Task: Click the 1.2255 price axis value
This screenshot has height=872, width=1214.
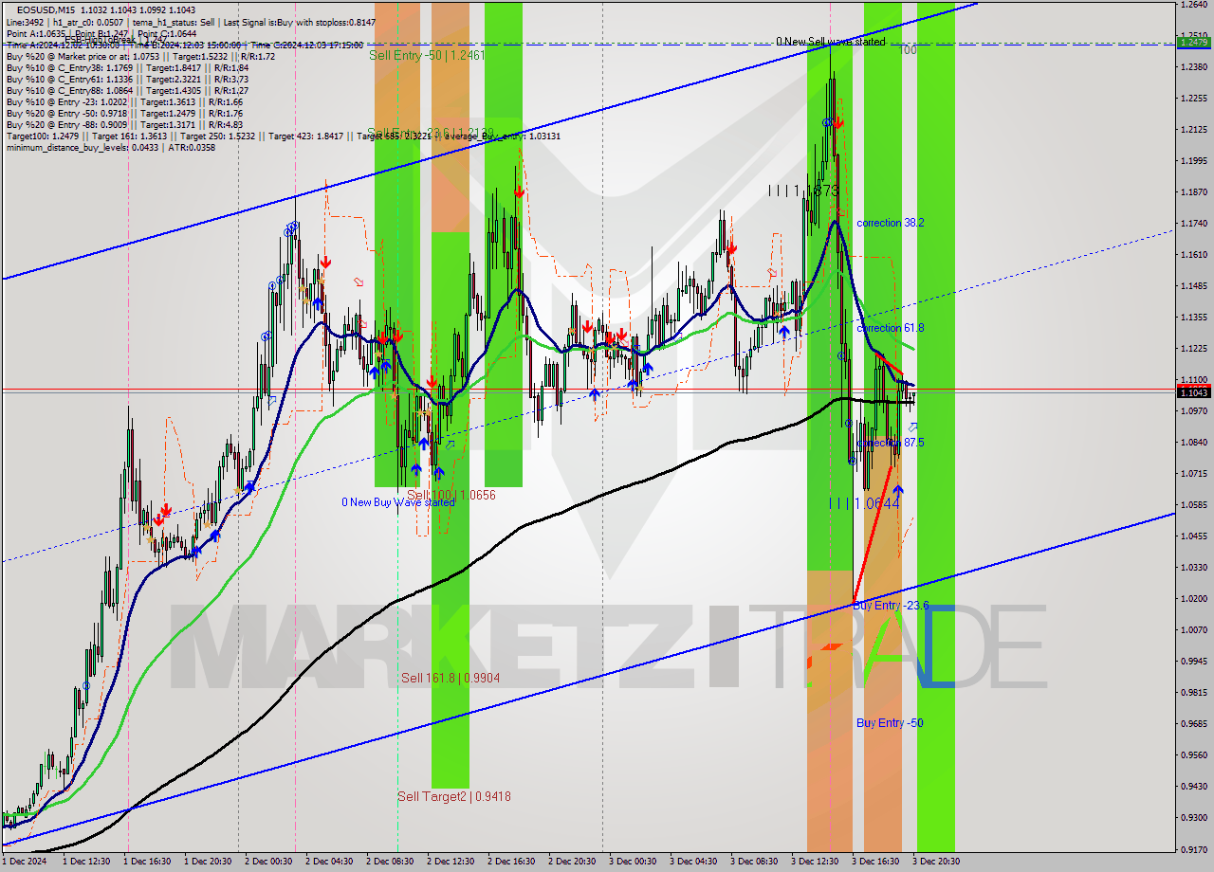Action: 1194,98
